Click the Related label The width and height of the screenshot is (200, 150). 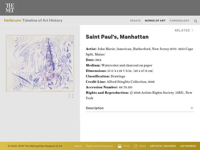182,30
